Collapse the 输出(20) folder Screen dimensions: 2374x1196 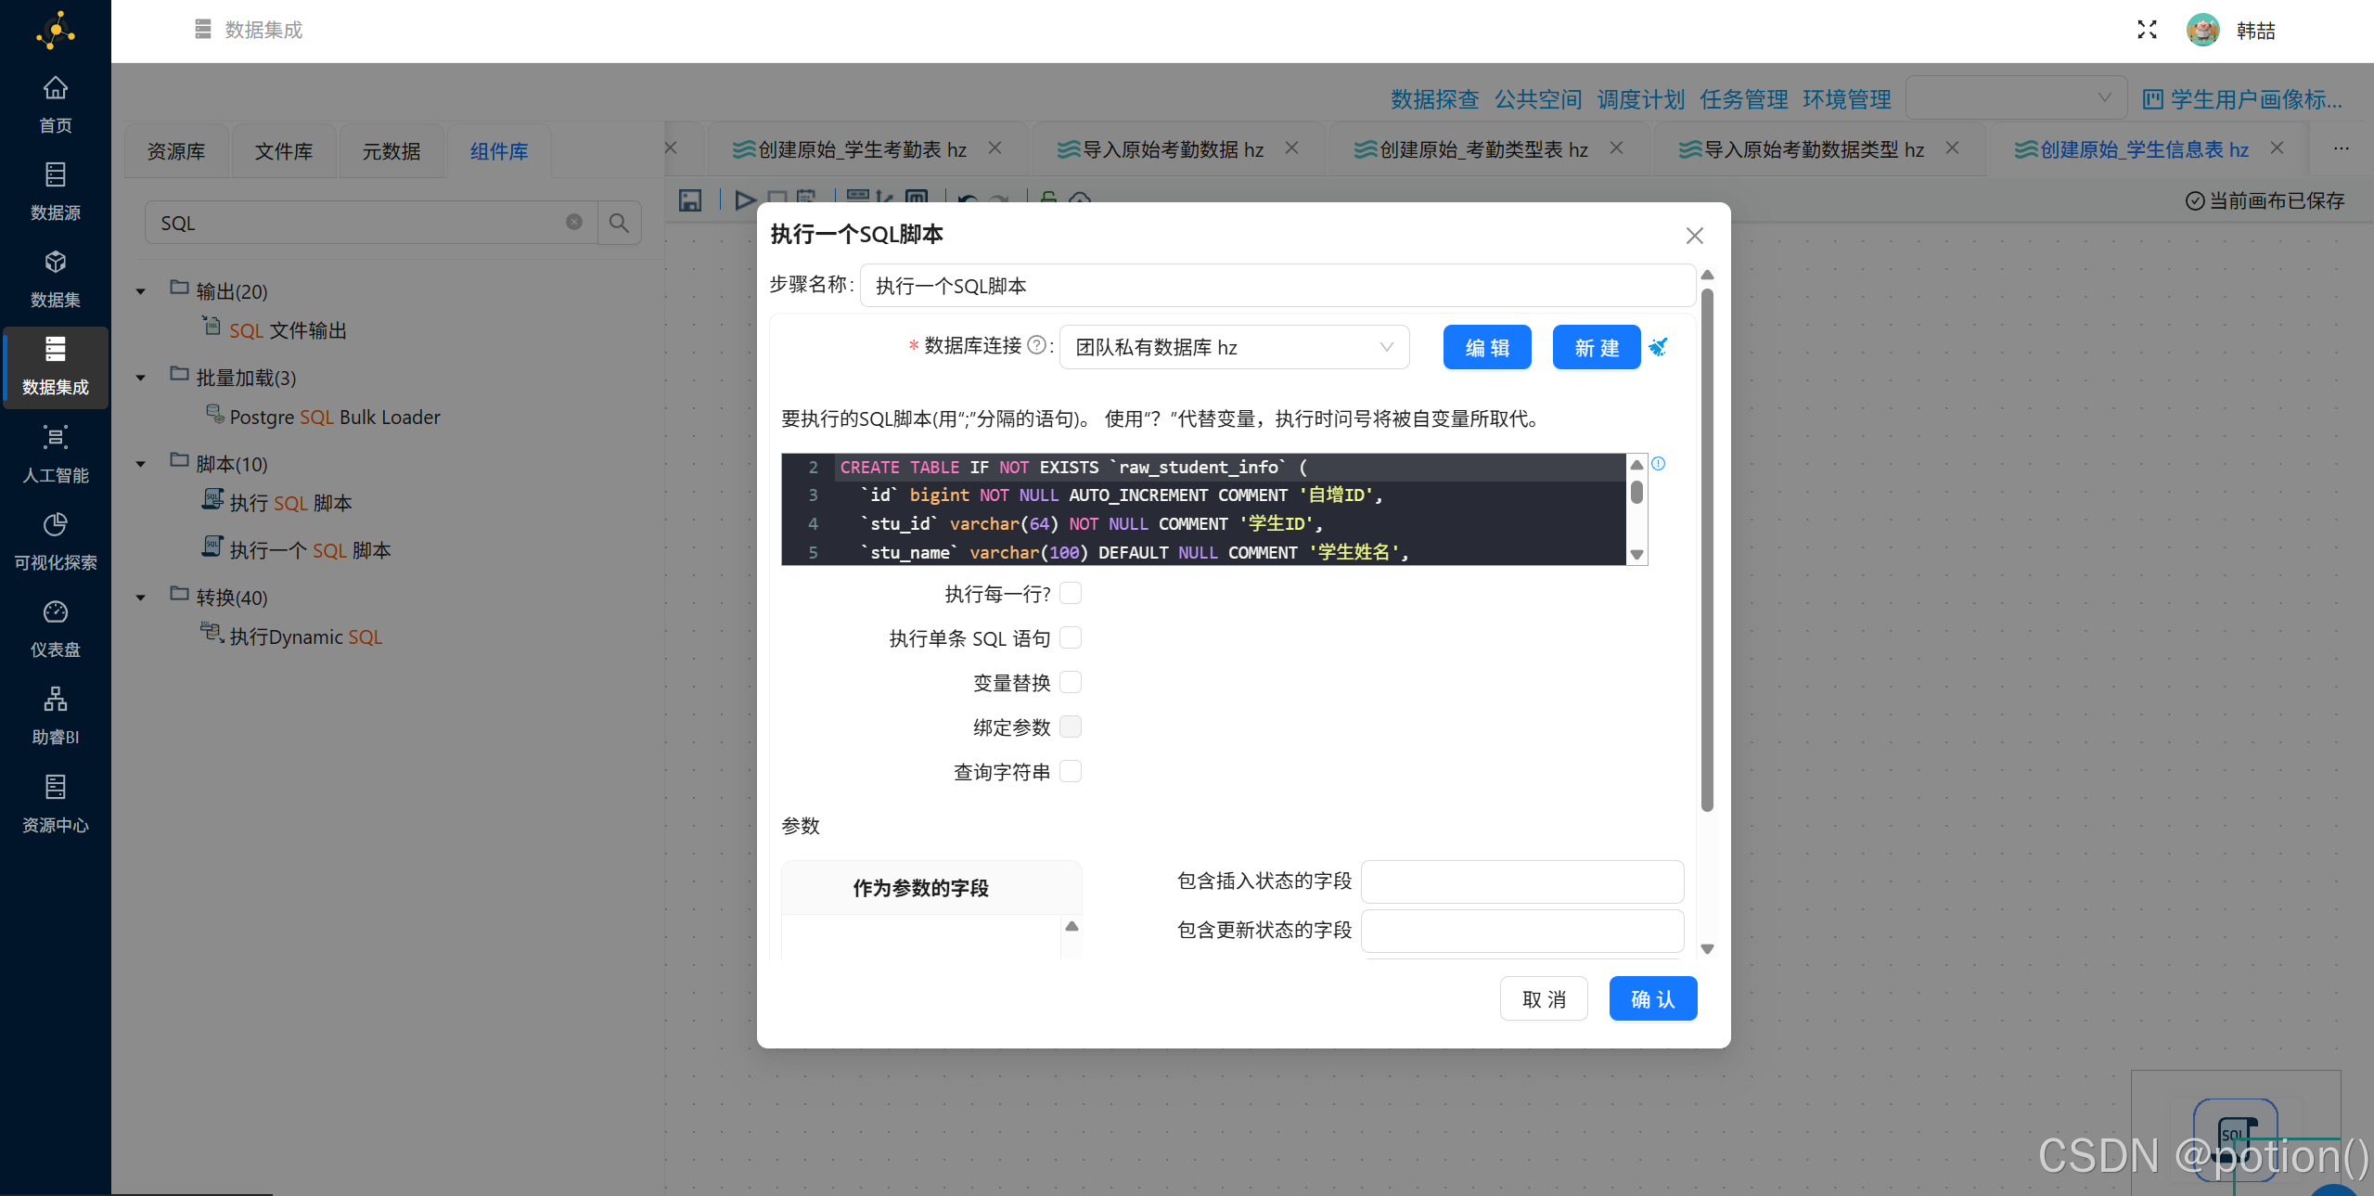tap(141, 291)
